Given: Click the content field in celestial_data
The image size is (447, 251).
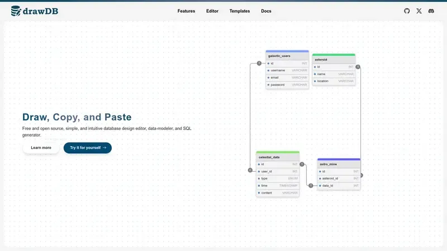Looking at the screenshot, I should point(278,193).
